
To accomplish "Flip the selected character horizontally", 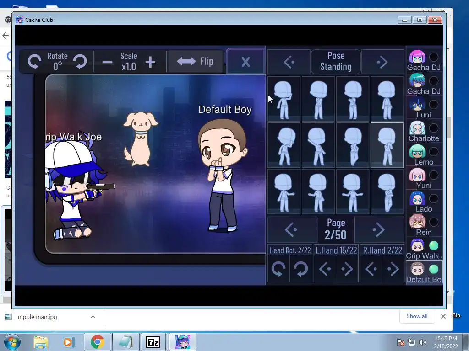I will pos(195,62).
